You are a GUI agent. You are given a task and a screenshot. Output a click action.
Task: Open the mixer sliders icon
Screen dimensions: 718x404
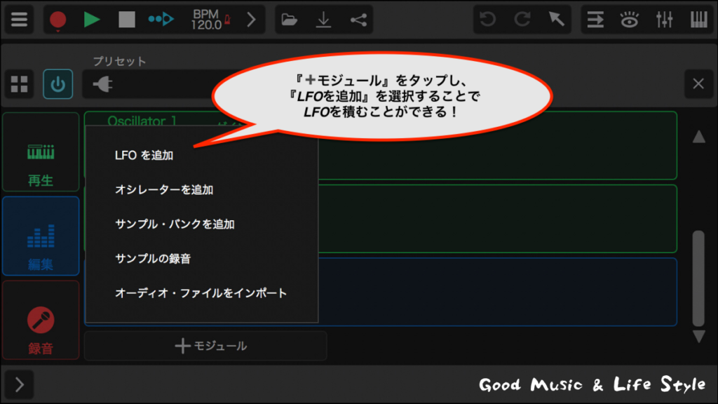click(x=664, y=20)
